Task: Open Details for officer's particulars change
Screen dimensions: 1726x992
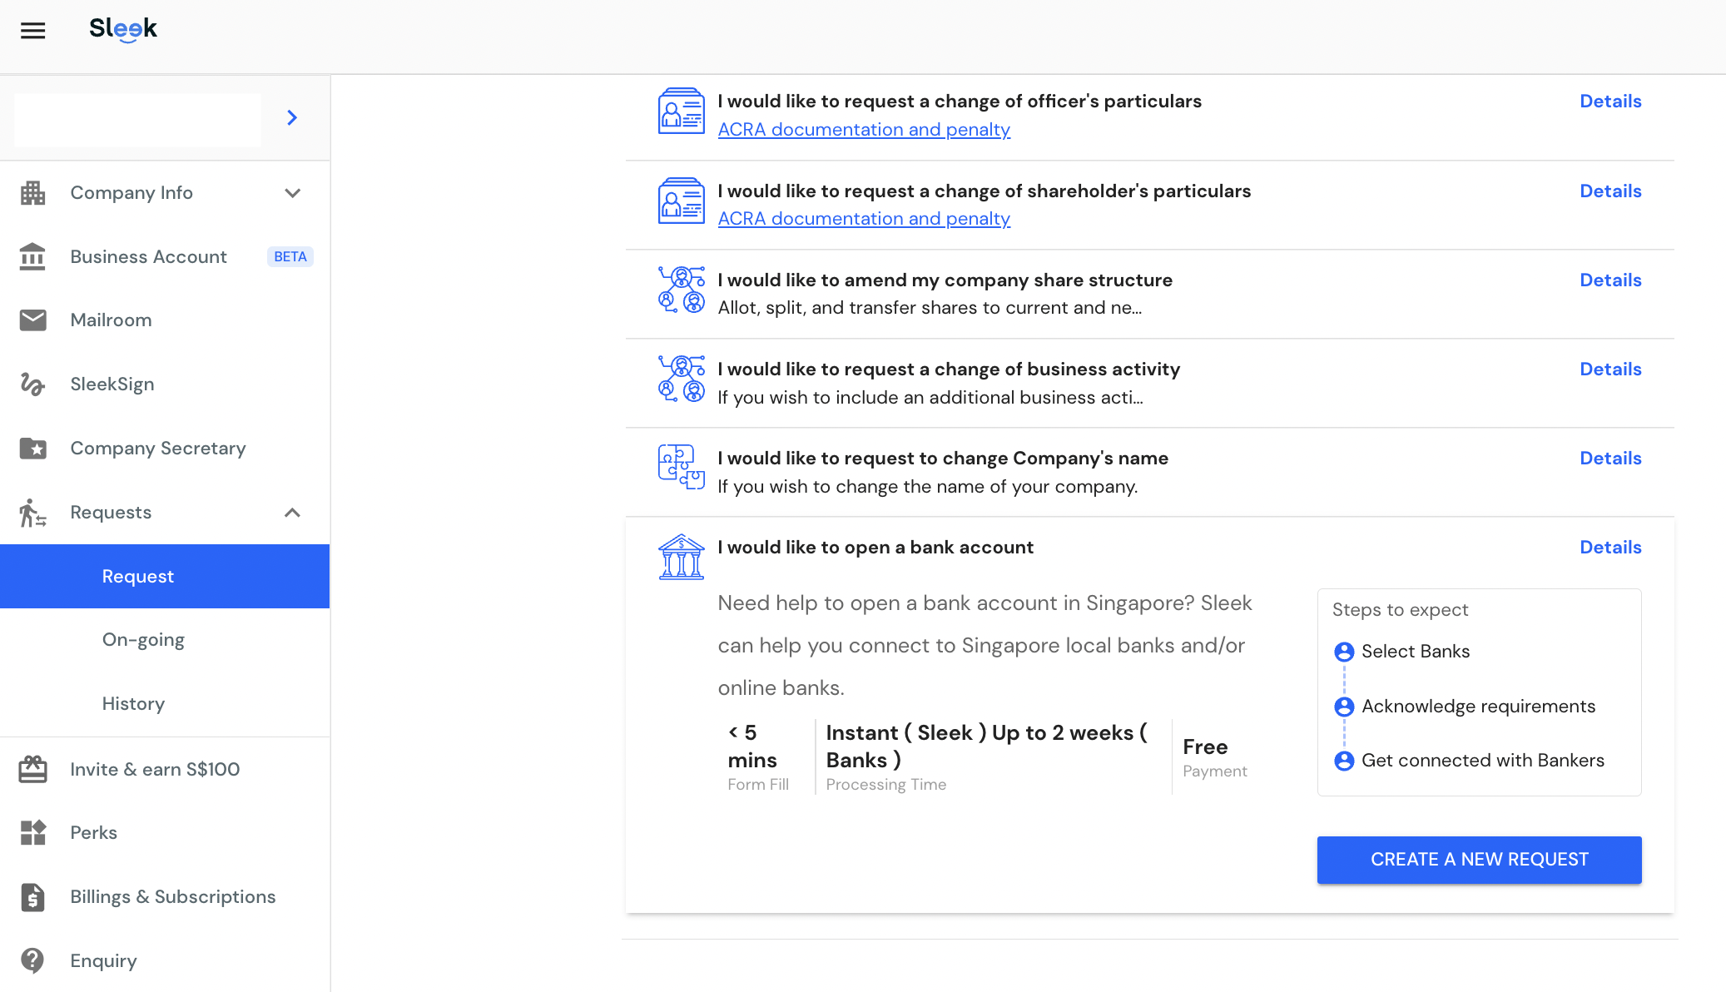Action: [x=1610, y=101]
